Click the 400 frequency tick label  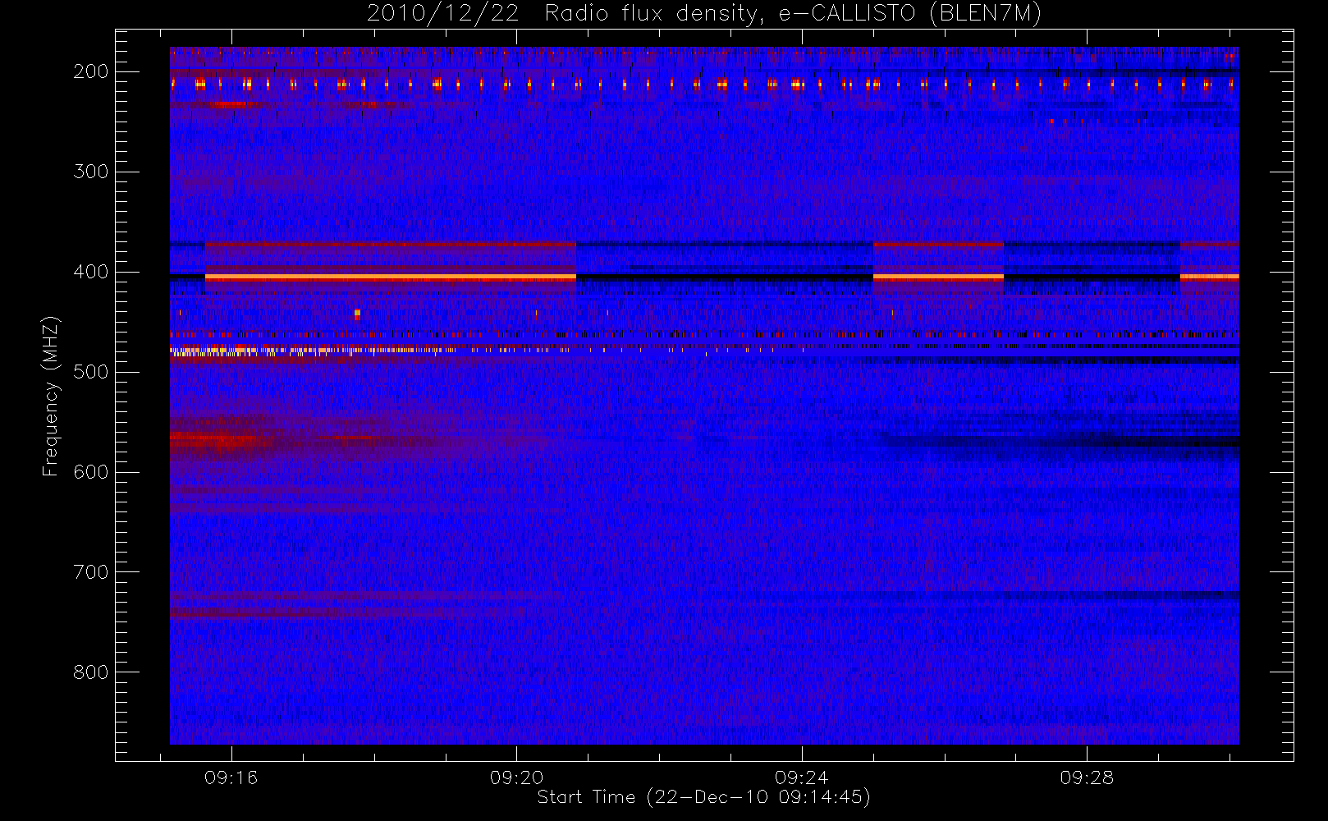(x=90, y=272)
